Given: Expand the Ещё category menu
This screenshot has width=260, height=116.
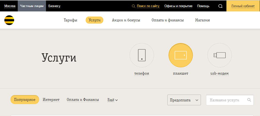Looking at the screenshot, I should click(x=113, y=100).
